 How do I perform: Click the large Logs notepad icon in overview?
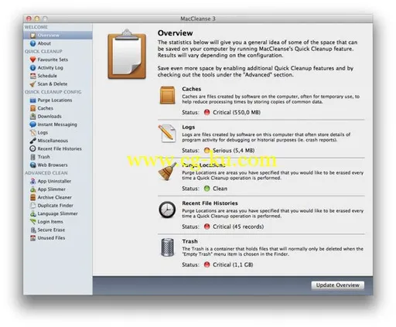click(167, 133)
